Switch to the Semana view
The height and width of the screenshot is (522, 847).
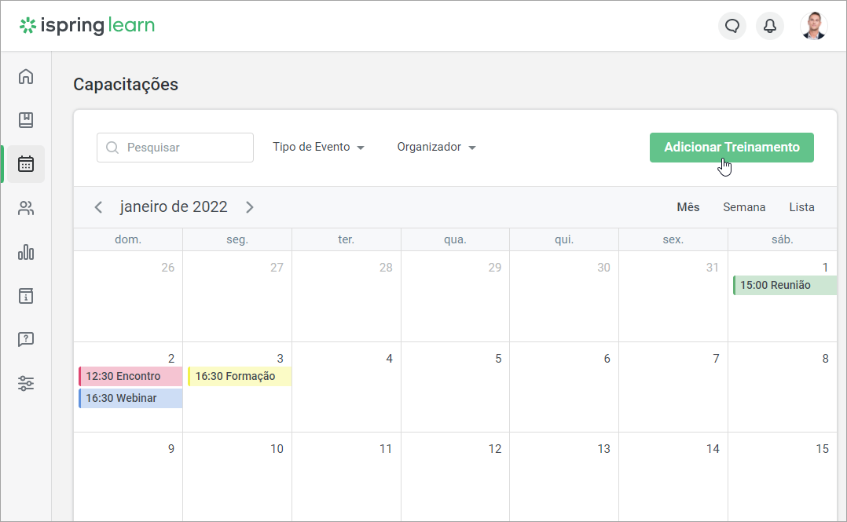pyautogui.click(x=744, y=207)
